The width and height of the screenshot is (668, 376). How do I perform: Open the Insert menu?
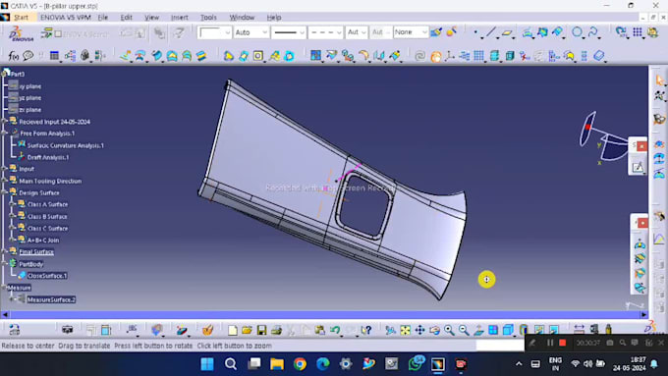(x=180, y=18)
